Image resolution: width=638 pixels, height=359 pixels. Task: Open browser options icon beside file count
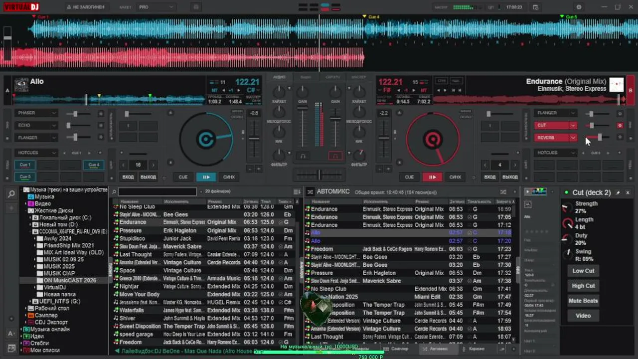[297, 191]
